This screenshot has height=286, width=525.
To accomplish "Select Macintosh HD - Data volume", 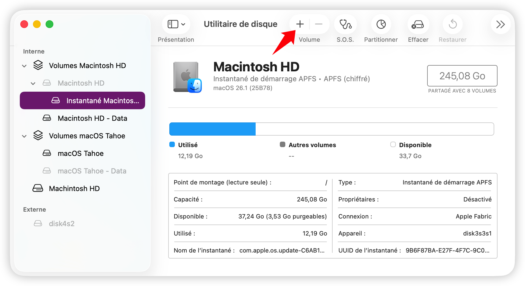I will tap(82, 118).
